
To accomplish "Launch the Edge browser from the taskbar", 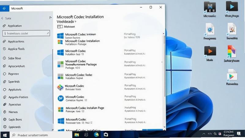I will (x=96, y=135).
